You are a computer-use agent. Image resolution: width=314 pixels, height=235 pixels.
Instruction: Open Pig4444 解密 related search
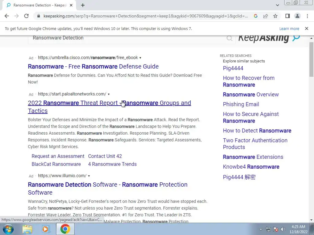coord(239,177)
